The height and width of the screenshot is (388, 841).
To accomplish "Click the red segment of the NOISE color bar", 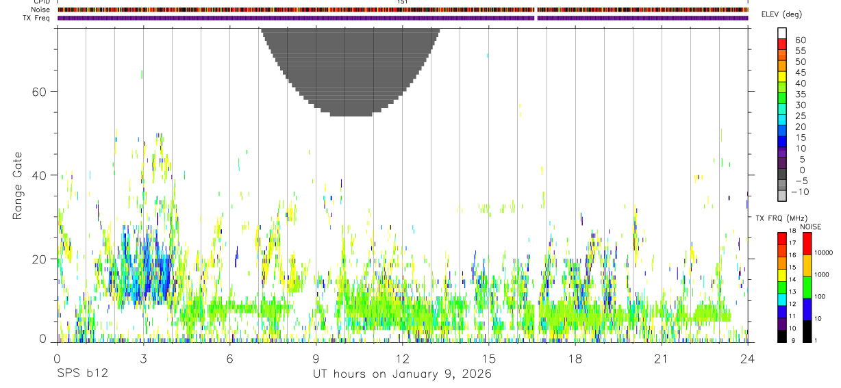I will point(807,244).
